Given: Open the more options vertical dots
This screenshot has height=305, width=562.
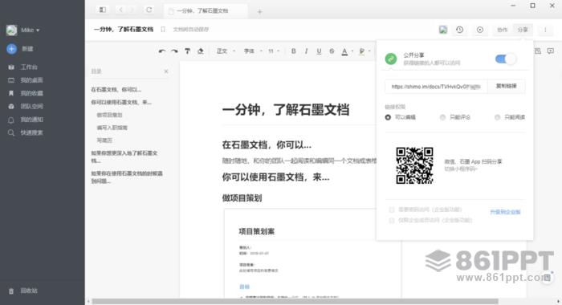Looking at the screenshot, I should tap(545, 30).
